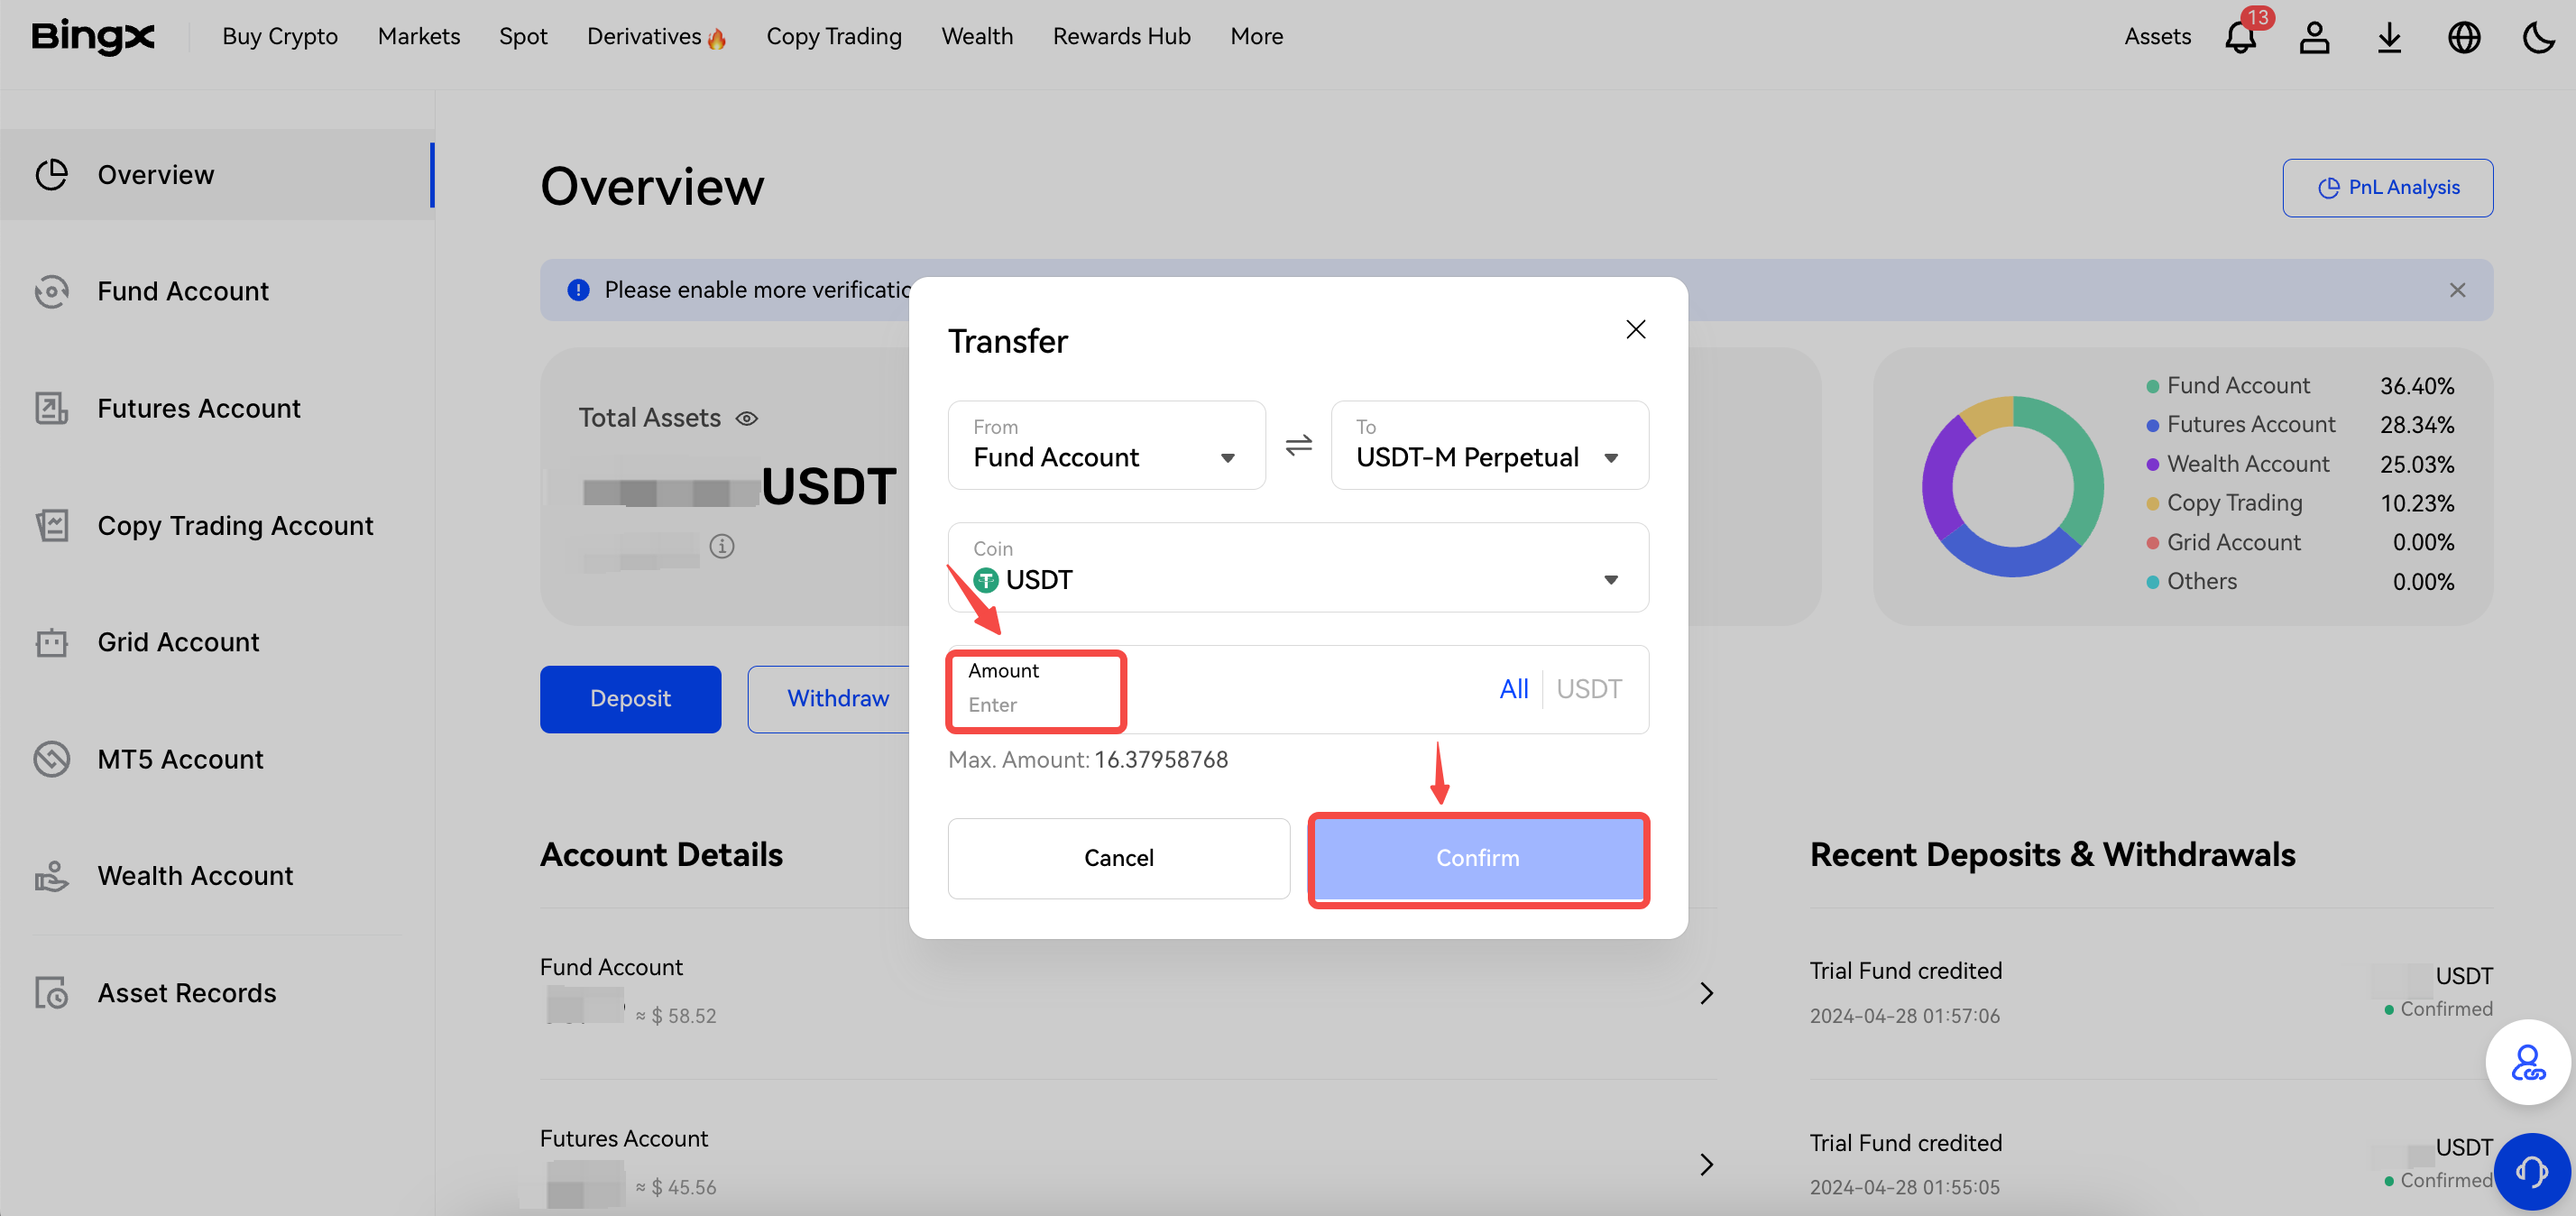This screenshot has height=1216, width=2576.
Task: Expand the Futures Account details row chevron
Action: click(1706, 1165)
